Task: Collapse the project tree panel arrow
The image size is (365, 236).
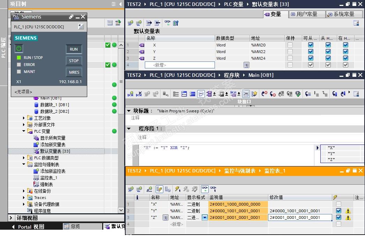Action: 120,4
